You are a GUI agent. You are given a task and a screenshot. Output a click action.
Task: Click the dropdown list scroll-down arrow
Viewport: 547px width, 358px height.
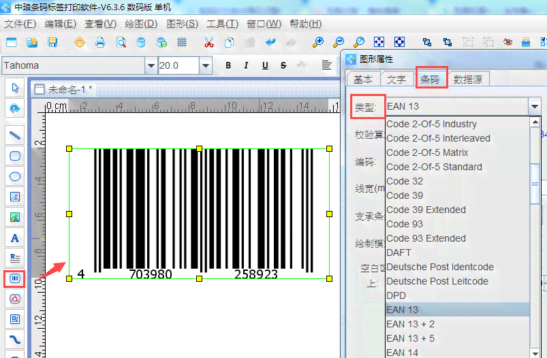click(x=535, y=353)
